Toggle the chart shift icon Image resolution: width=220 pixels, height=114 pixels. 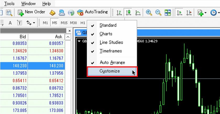(x=189, y=13)
